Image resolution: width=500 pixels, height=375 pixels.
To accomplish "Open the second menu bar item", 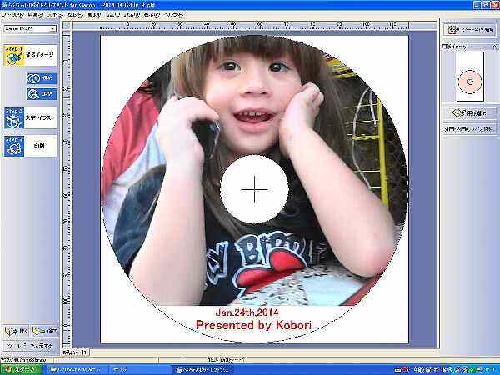I will point(35,15).
